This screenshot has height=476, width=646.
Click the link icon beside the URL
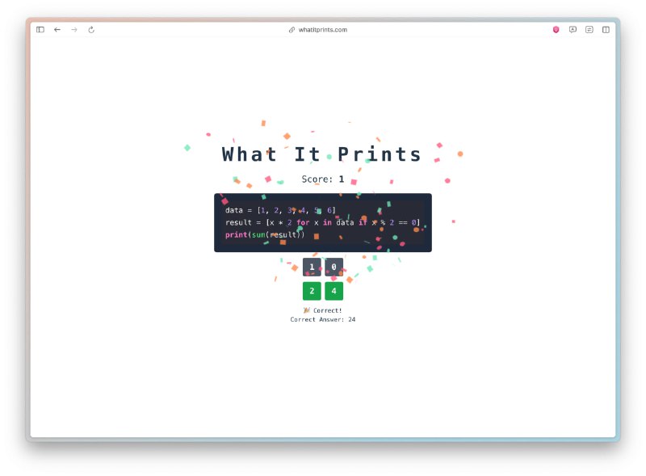point(292,30)
